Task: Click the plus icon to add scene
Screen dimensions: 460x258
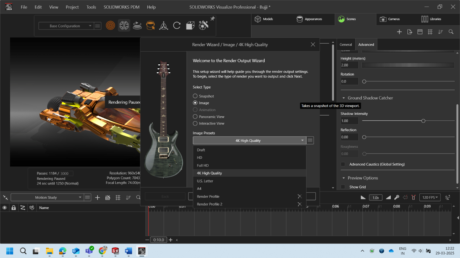Action: click(399, 32)
